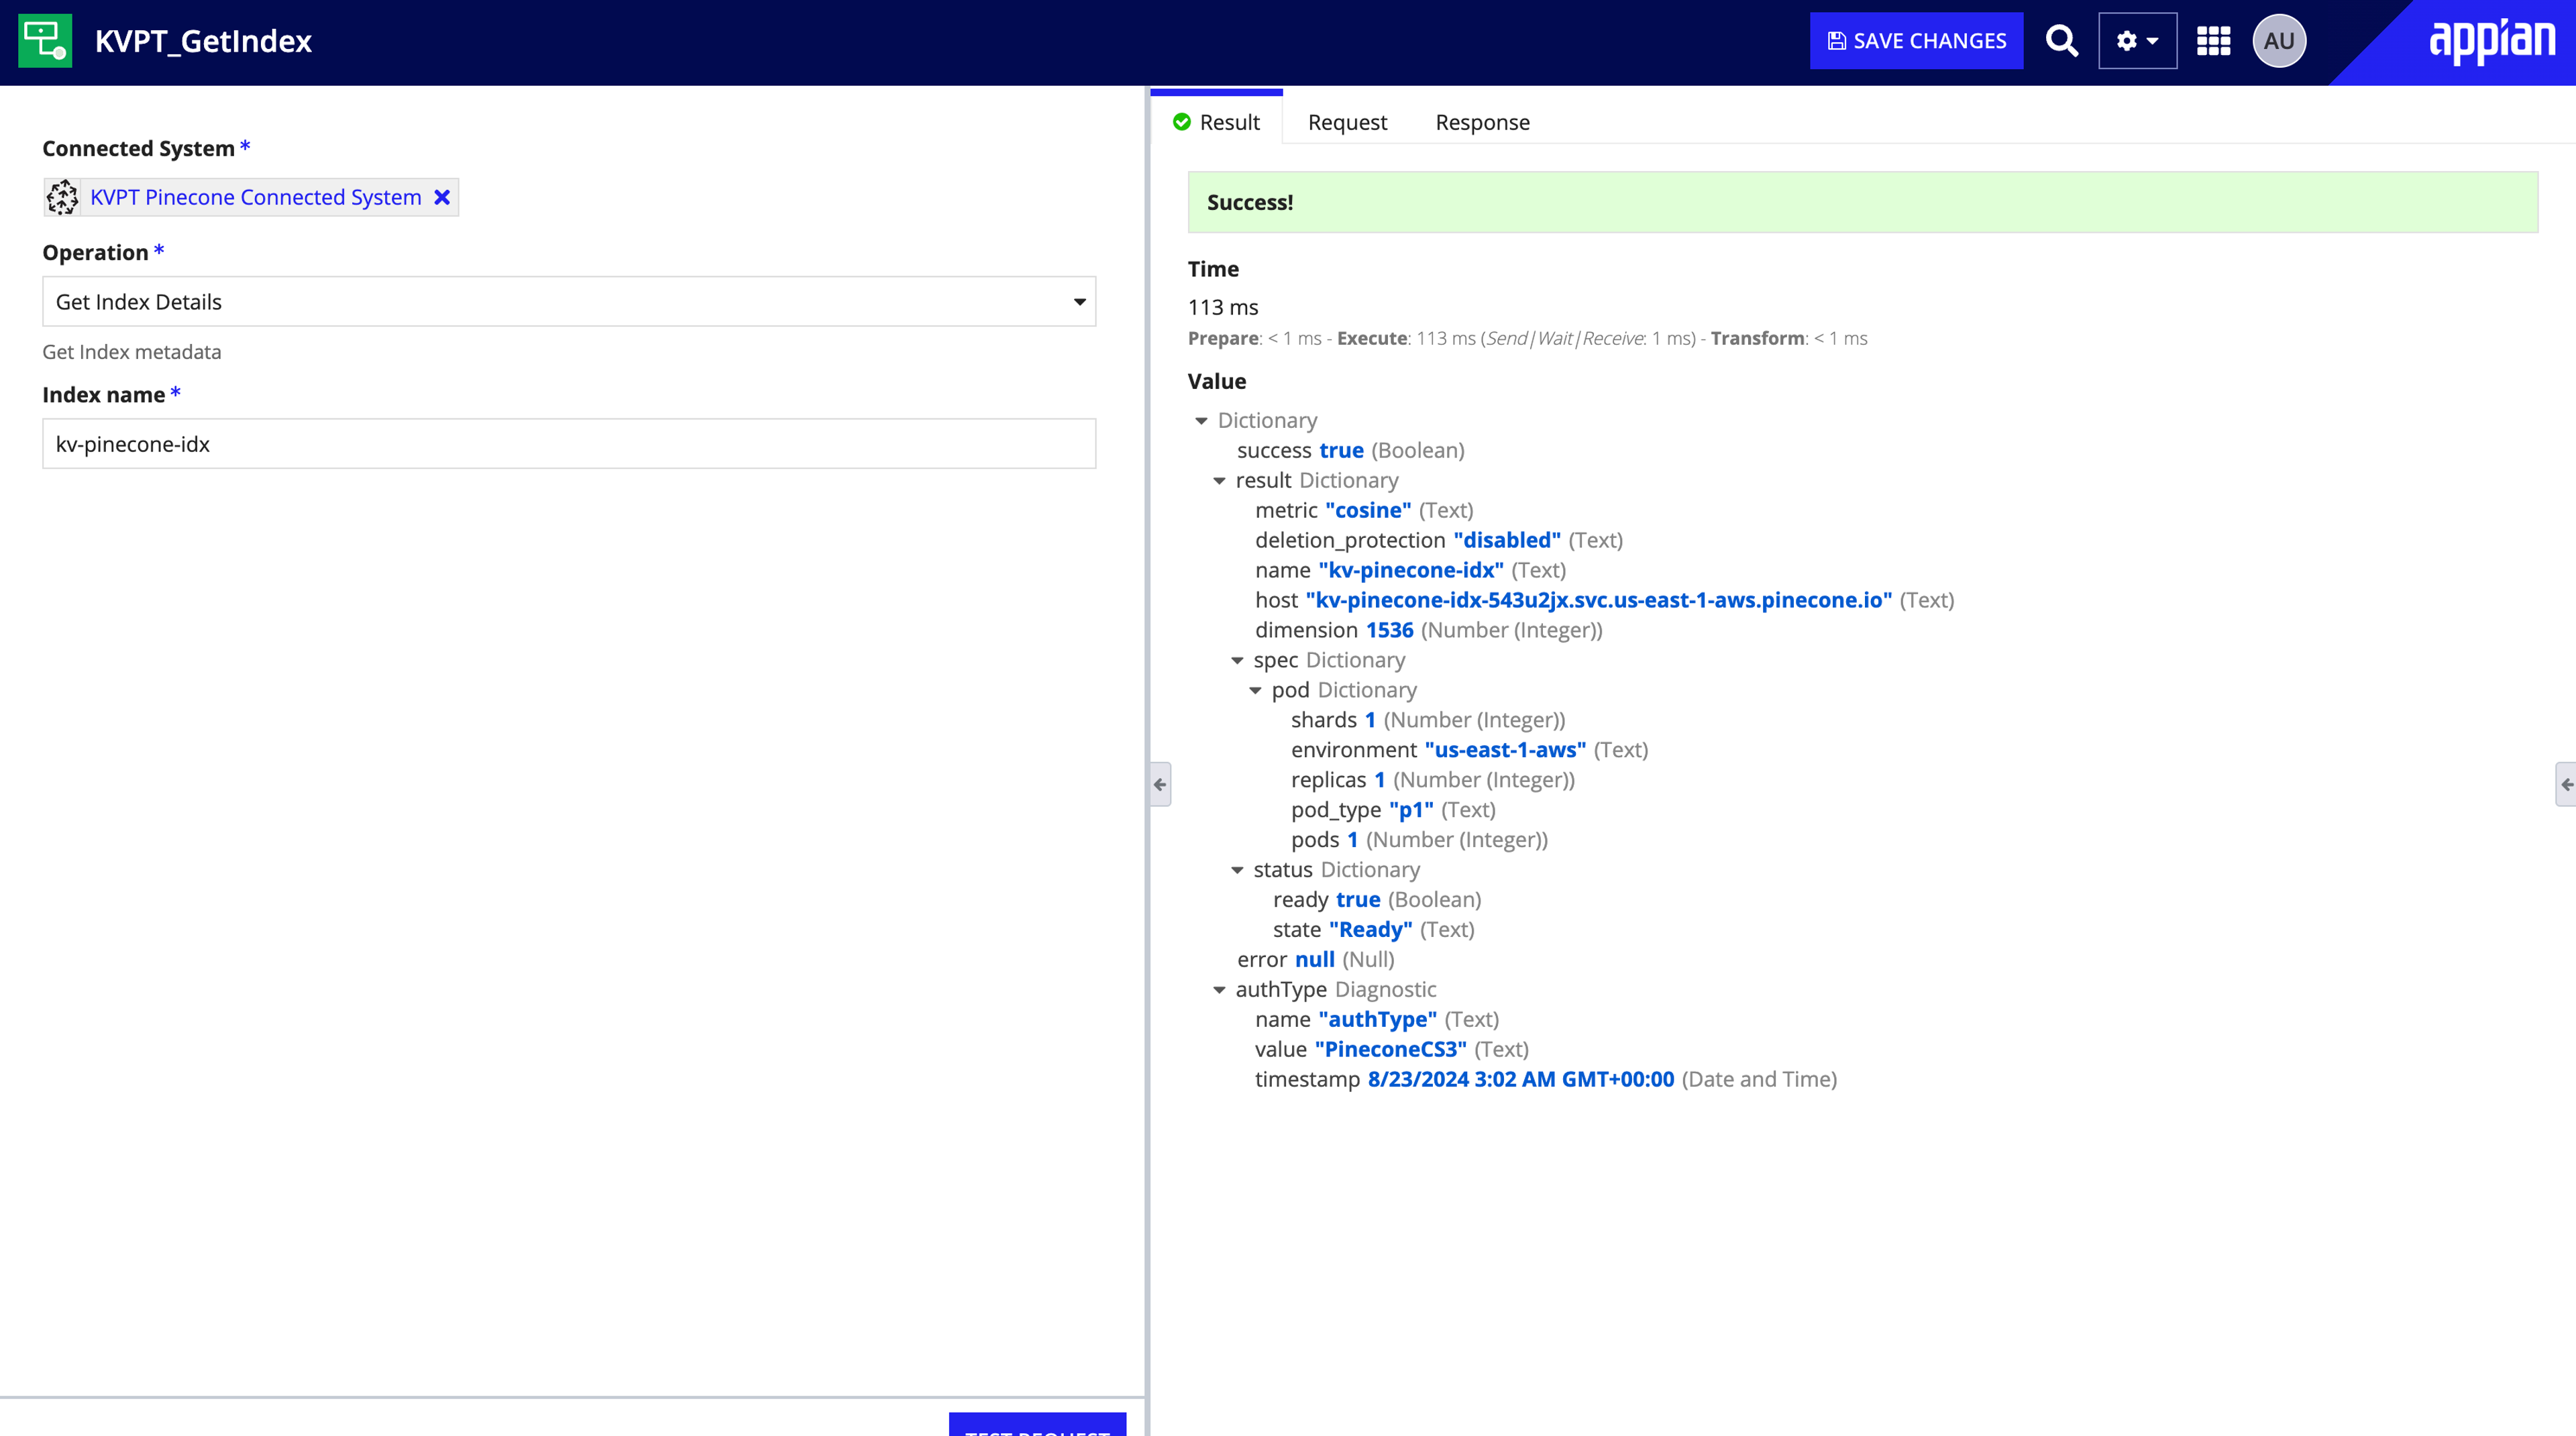The height and width of the screenshot is (1436, 2576).
Task: Click the name "kv-pinecone-idx" value
Action: click(x=1410, y=570)
